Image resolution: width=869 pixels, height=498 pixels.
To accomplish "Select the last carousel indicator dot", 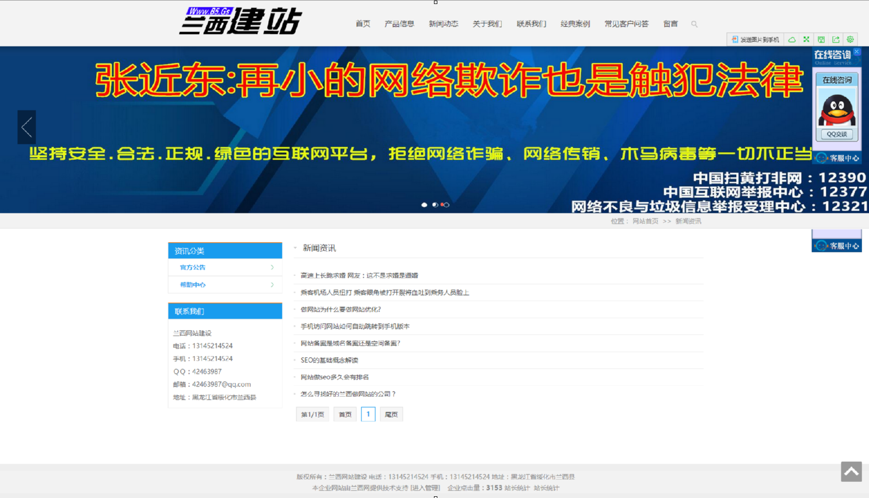I will pos(445,205).
